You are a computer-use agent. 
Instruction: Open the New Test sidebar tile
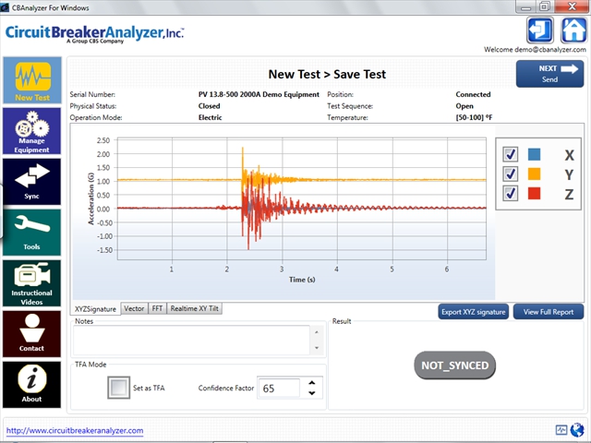pyautogui.click(x=32, y=80)
